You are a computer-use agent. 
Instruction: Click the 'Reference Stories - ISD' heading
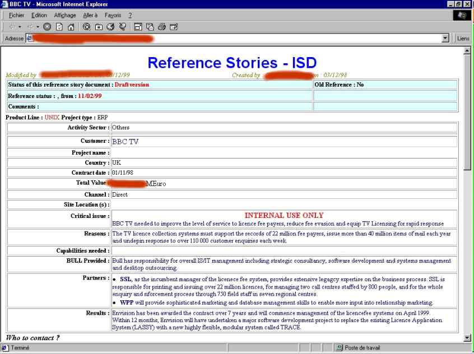tap(232, 63)
